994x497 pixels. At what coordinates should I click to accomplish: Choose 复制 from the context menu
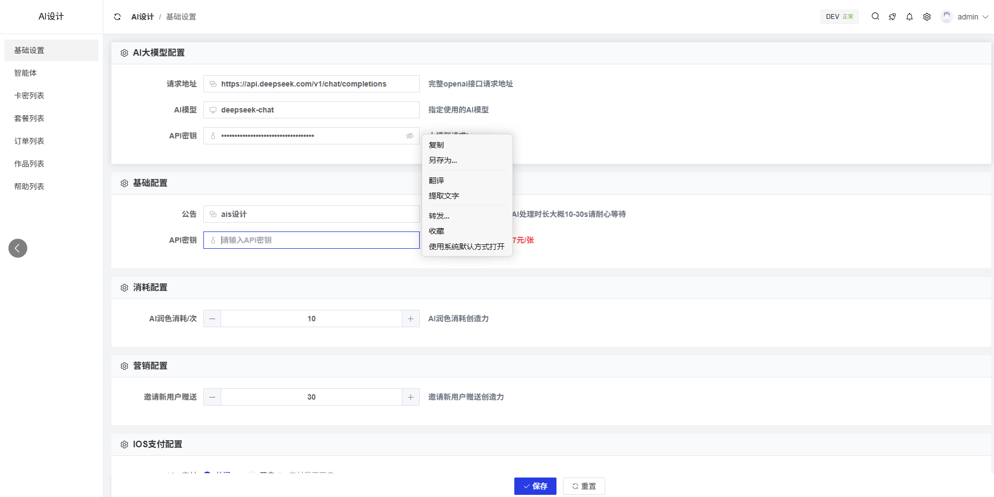[x=436, y=145]
